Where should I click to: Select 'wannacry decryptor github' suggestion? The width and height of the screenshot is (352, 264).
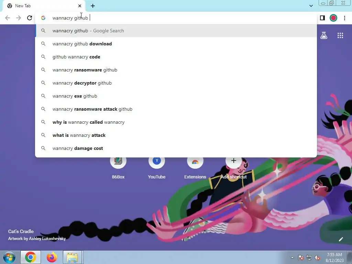pyautogui.click(x=176, y=83)
